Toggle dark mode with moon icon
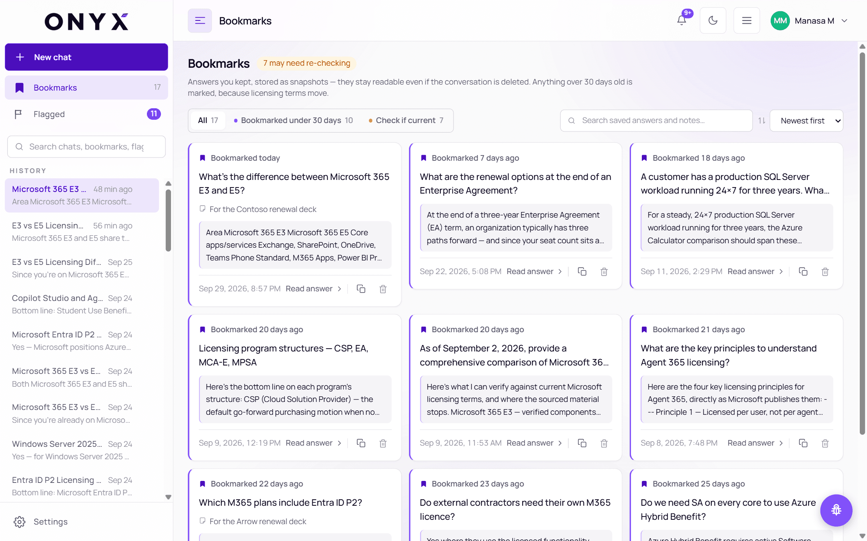This screenshot has height=541, width=867. [713, 20]
